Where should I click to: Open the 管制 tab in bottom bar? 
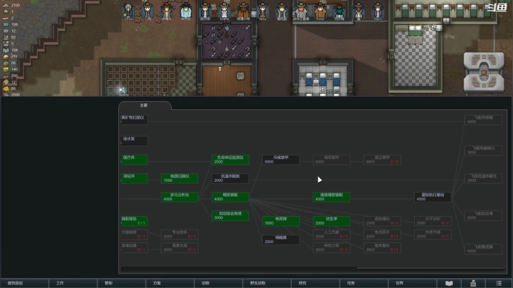pyautogui.click(x=121, y=283)
